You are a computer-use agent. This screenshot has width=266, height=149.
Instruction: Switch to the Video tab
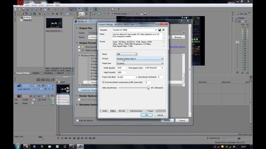pos(113,111)
